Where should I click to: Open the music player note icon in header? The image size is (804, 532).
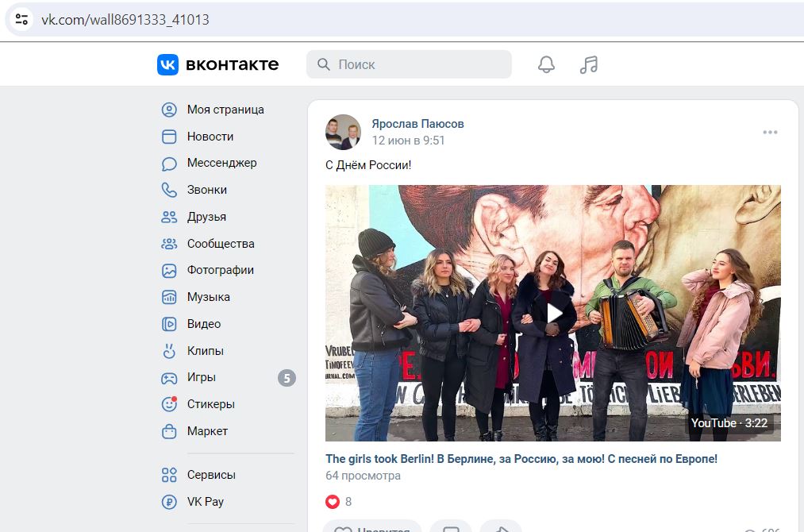pos(589,64)
